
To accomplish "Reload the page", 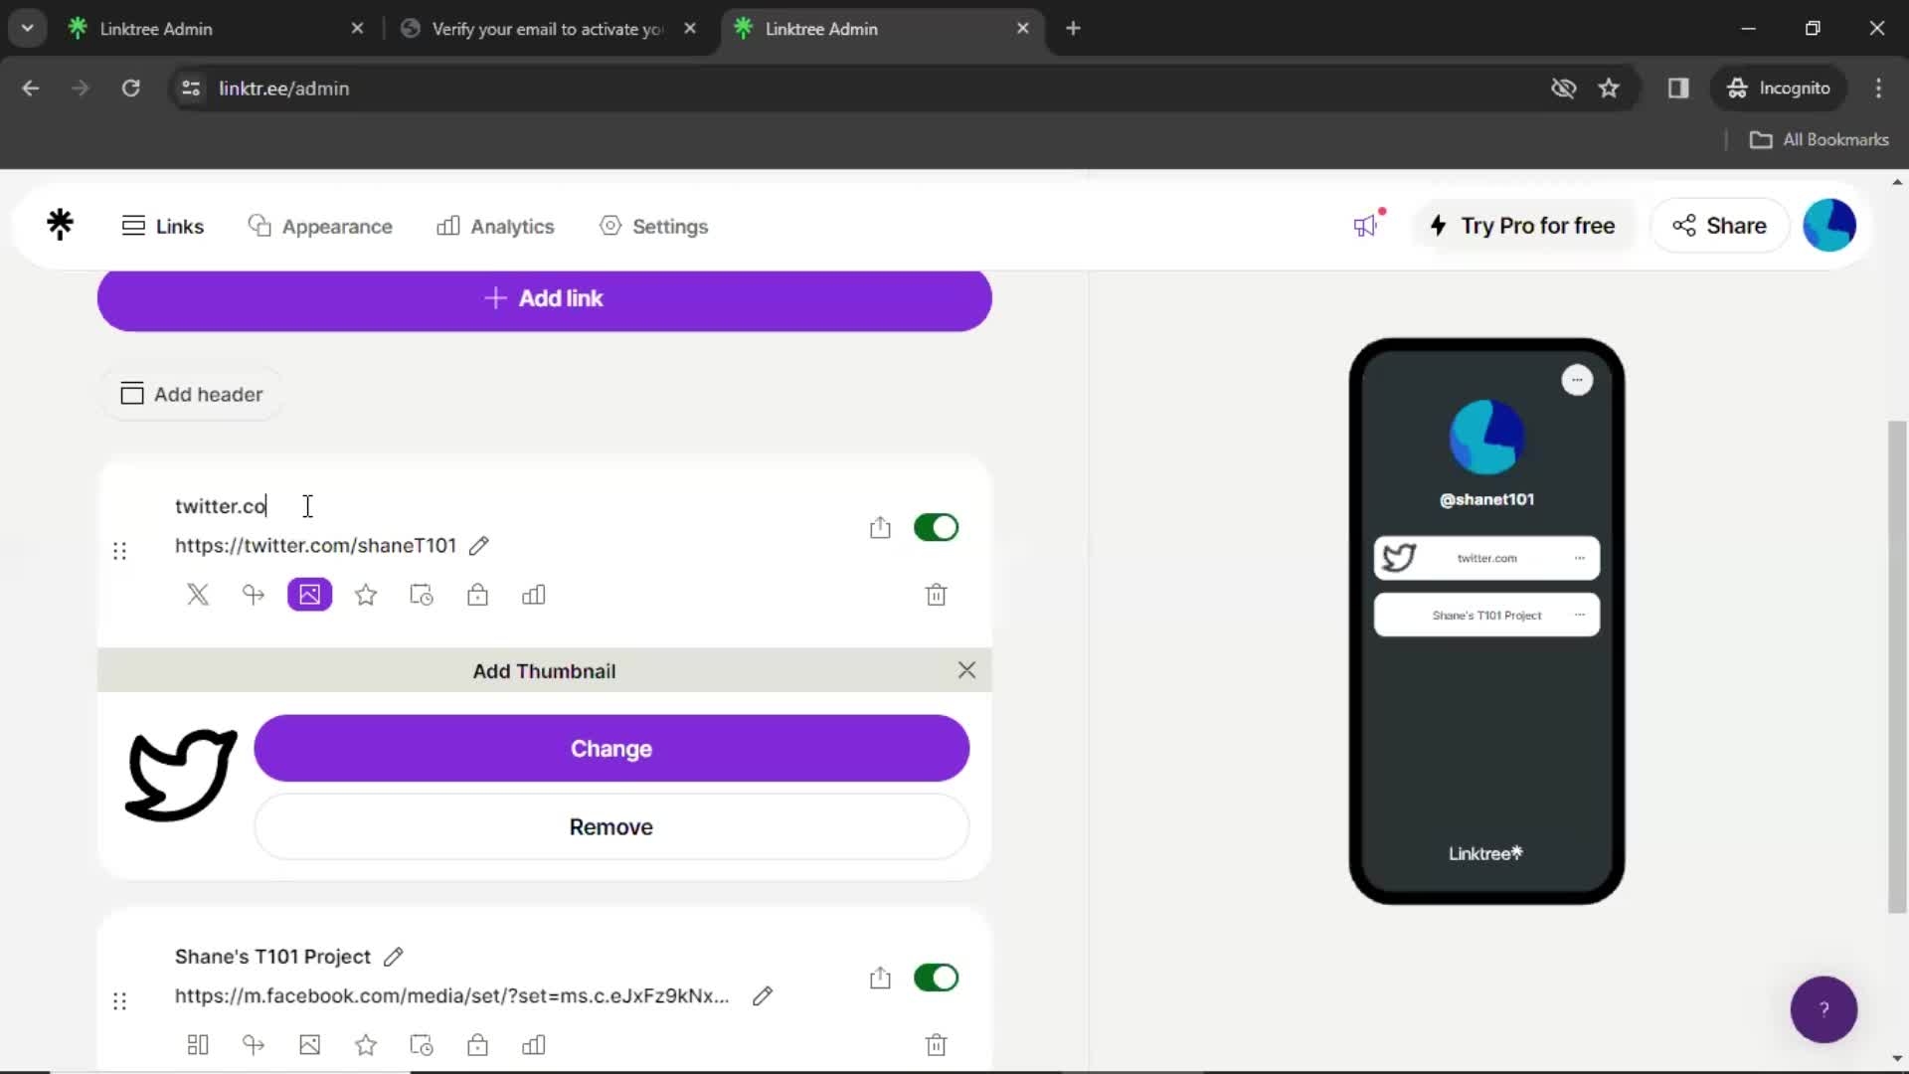I will tap(130, 89).
